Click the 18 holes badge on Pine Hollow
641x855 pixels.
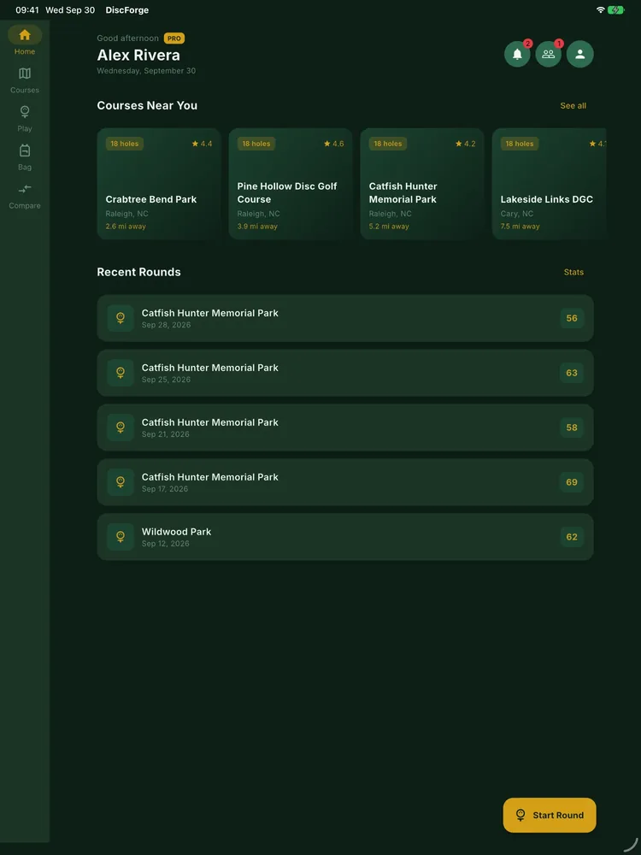coord(256,144)
